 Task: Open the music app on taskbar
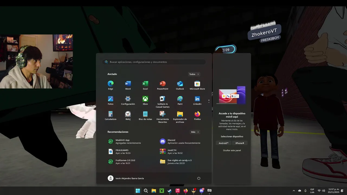pos(178,191)
